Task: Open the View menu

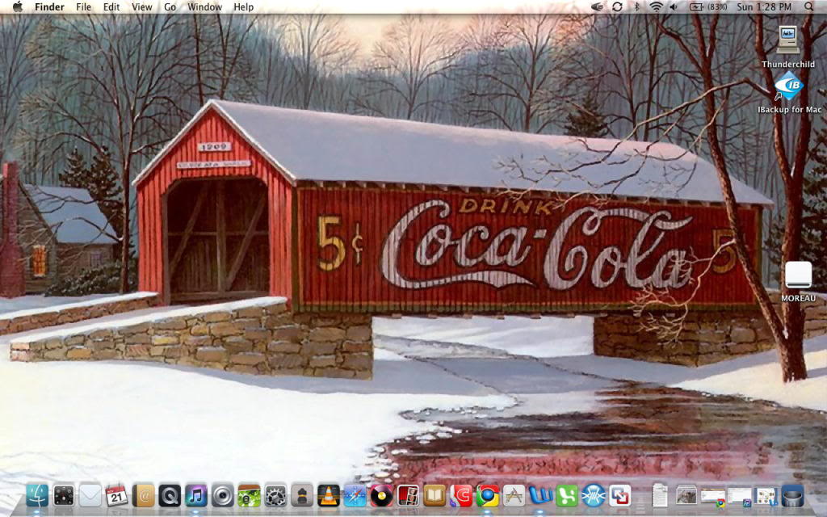Action: point(142,6)
